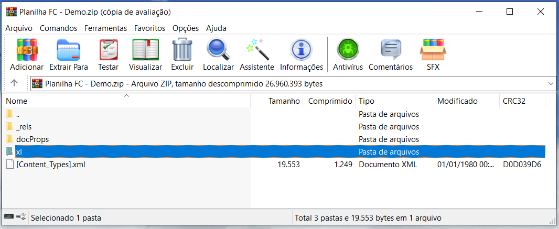
Task: Select the _rels folder icon
Action: (9, 126)
